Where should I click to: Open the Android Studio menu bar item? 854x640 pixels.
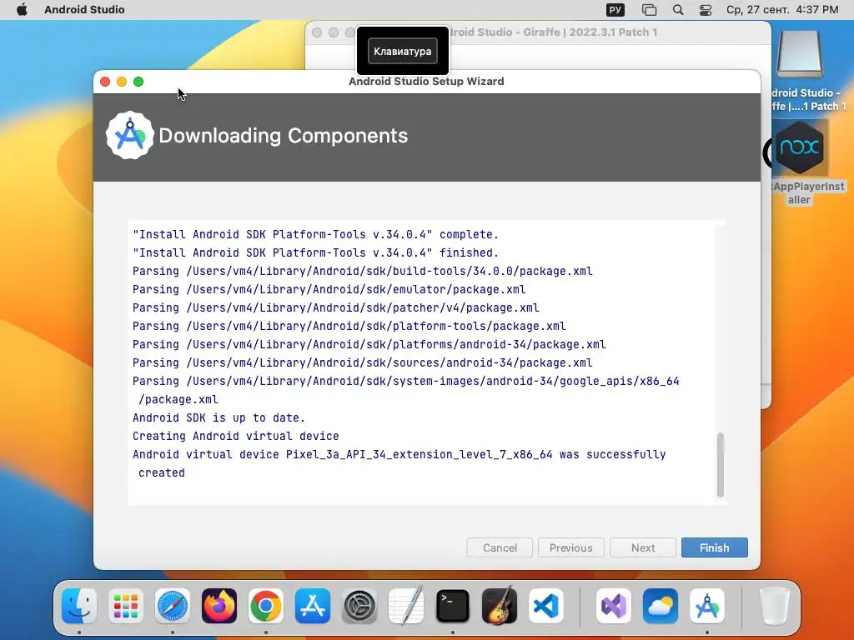point(84,9)
